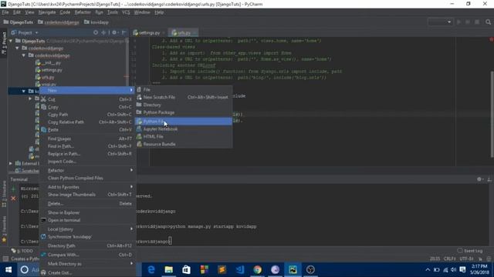The height and width of the screenshot is (277, 494).
Task: Select Python Package in the submenu
Action: coord(184,112)
